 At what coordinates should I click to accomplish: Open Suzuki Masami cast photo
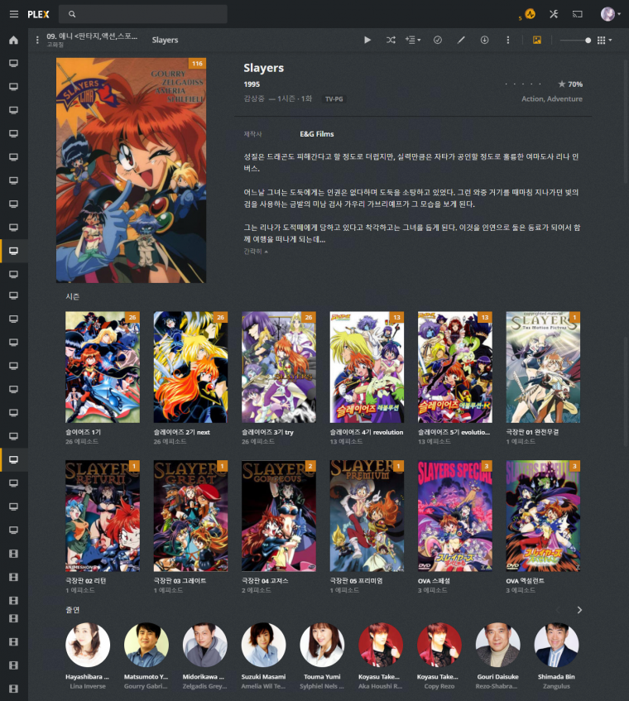pos(263,645)
